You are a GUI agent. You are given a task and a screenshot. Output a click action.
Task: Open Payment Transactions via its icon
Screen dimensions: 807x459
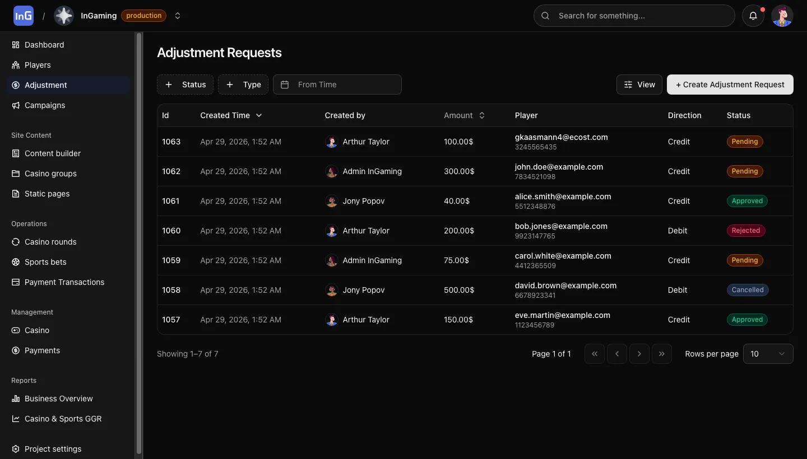(16, 282)
